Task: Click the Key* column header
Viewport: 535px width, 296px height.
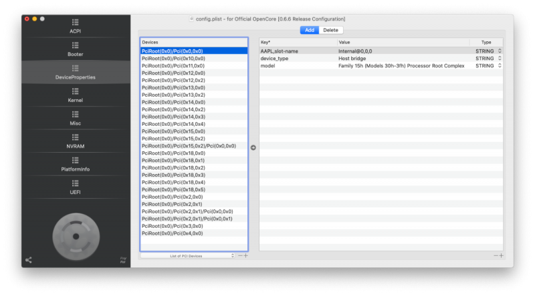Action: coord(298,42)
